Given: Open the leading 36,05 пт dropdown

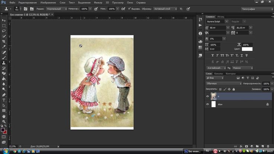Looking at the screenshot, I should (251, 28).
